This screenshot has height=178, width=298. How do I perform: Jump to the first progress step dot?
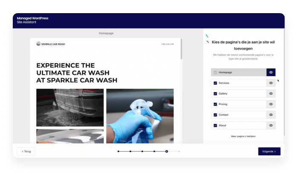[x=118, y=151]
